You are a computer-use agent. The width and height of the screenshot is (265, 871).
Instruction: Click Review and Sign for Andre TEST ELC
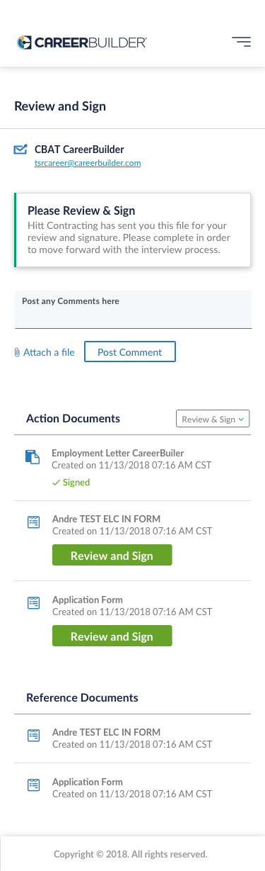coord(112,555)
